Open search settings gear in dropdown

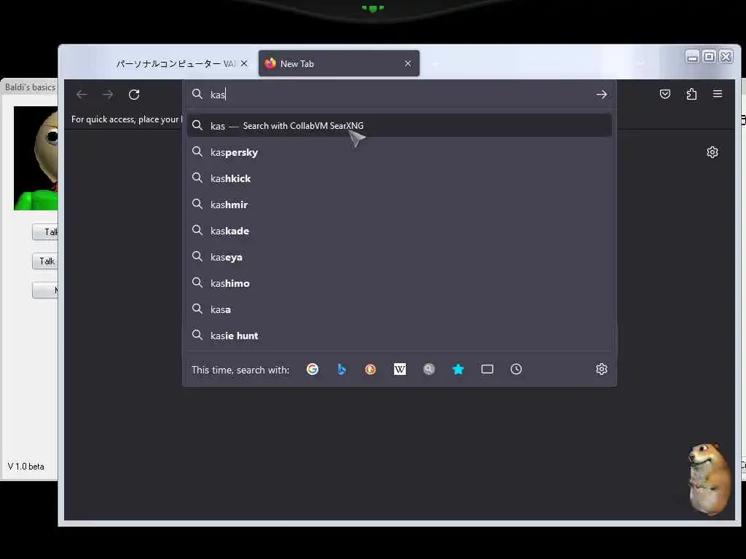click(601, 369)
